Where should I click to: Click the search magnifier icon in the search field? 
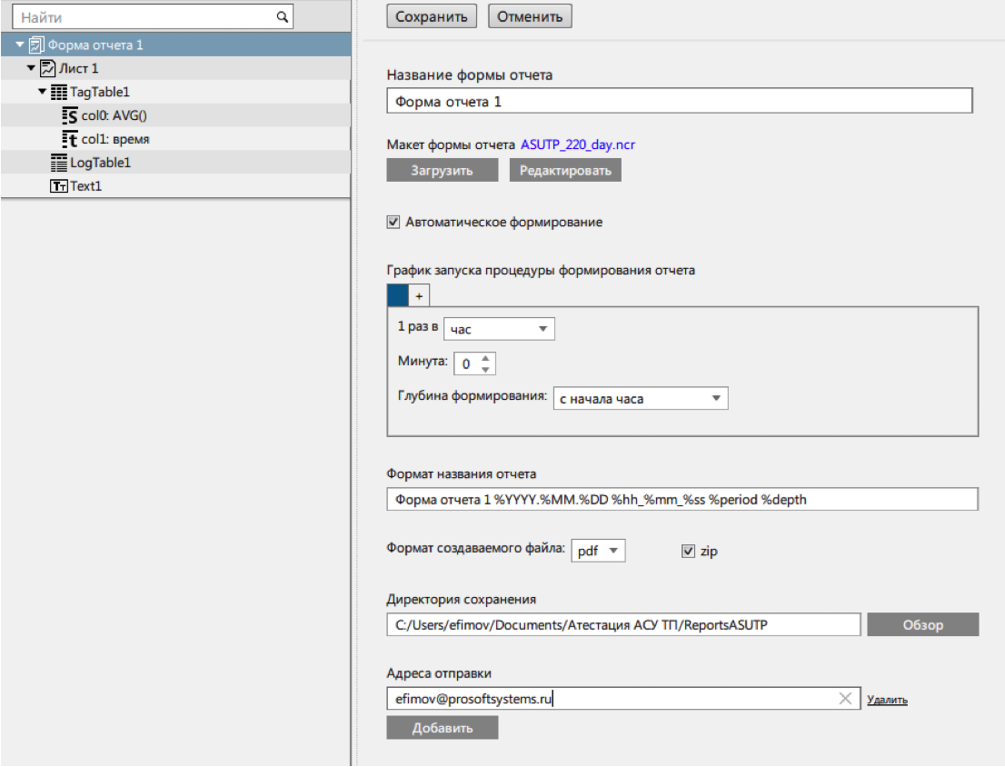click(x=283, y=16)
